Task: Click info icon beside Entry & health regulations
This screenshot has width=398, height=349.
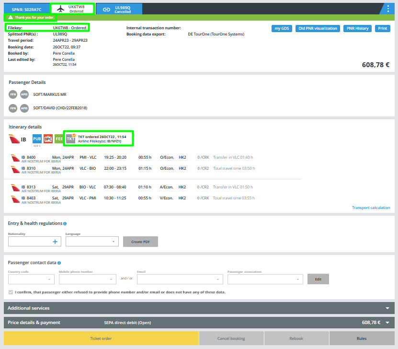Action: pos(65,223)
